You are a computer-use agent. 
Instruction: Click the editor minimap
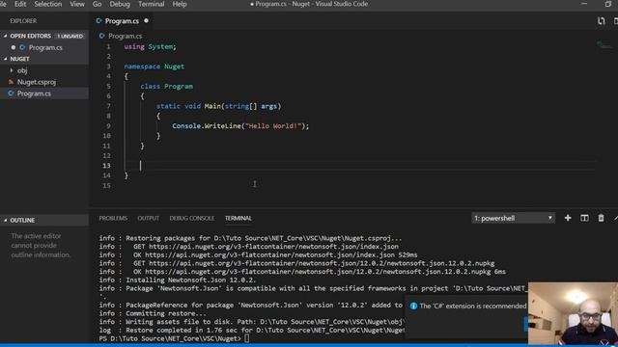(x=604, y=45)
